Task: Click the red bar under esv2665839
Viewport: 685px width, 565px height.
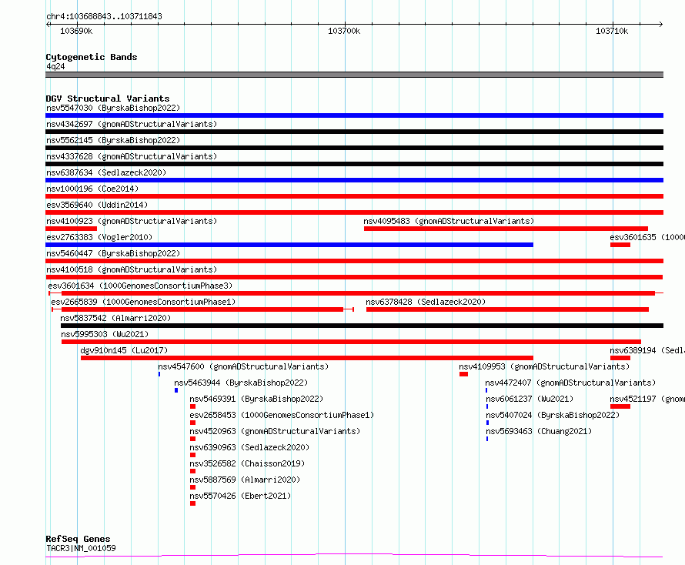Action: pos(202,309)
